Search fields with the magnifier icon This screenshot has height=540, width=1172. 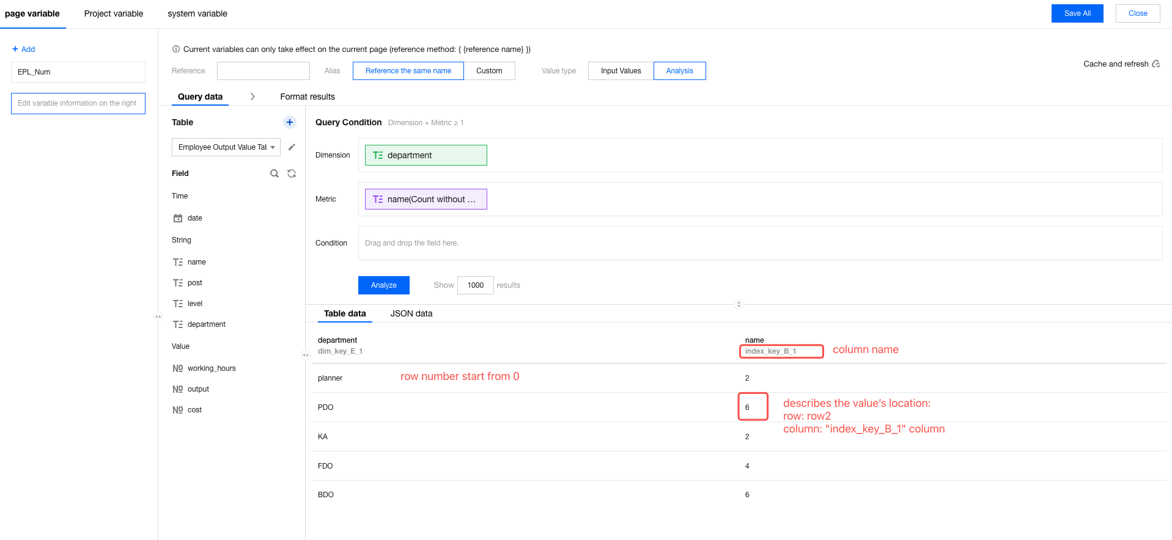[x=275, y=173]
